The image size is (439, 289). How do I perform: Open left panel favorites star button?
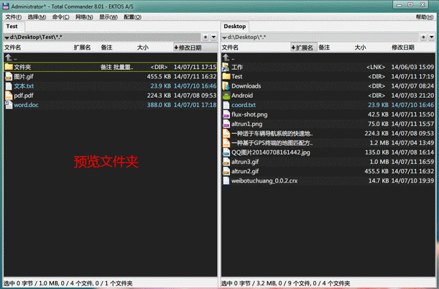205,37
